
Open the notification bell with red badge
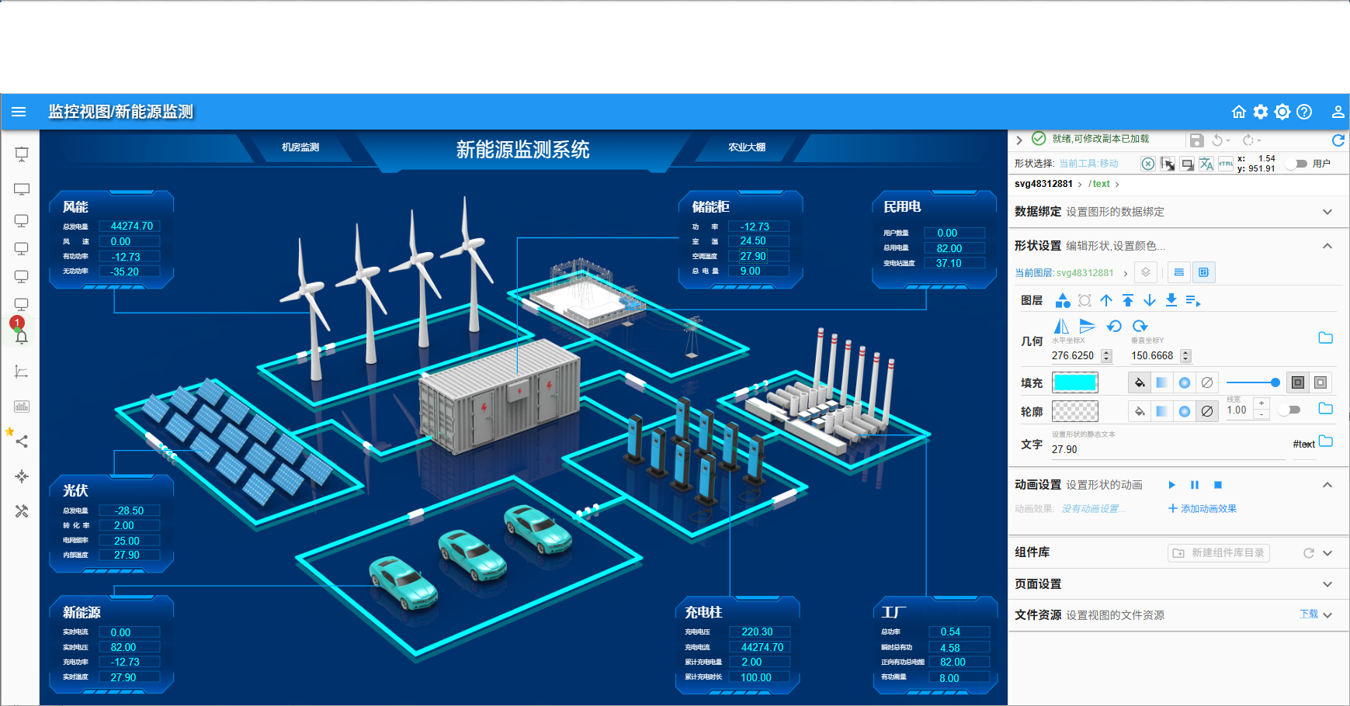point(22,336)
